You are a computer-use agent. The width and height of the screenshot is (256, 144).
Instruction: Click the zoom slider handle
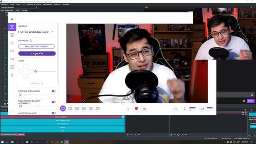point(36,71)
